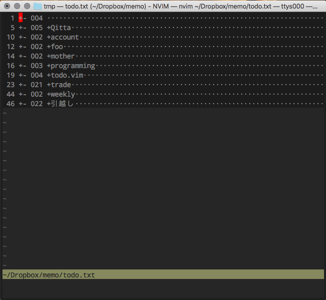Expand the +引越し fold marker

click(x=23, y=104)
